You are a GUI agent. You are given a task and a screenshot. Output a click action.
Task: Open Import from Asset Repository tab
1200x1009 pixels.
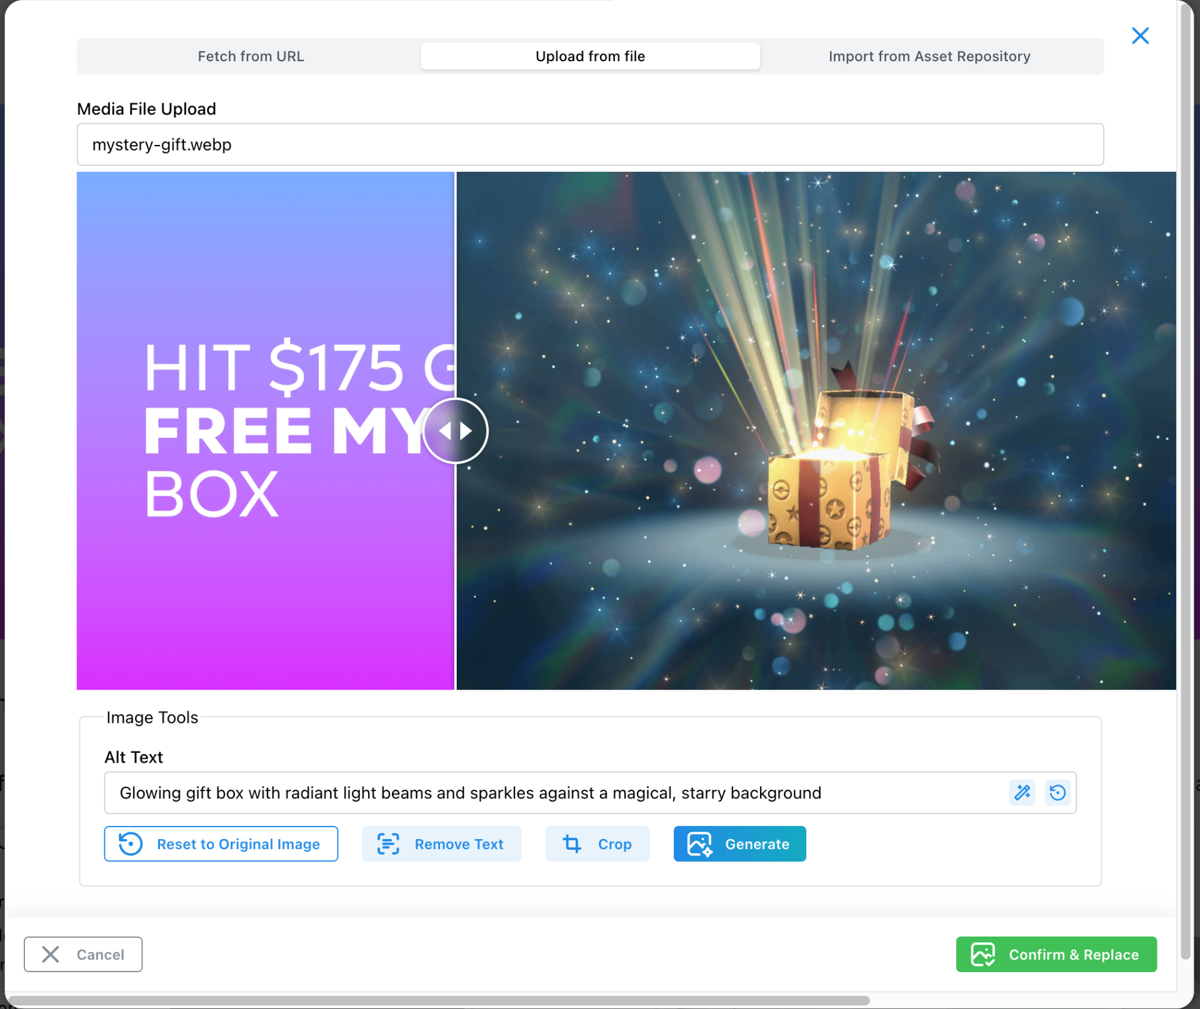click(x=929, y=56)
